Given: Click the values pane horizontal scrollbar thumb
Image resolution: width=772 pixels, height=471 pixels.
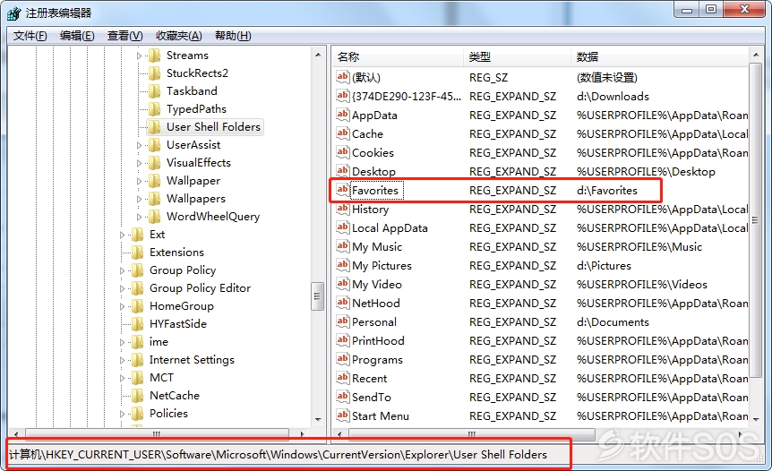Looking at the screenshot, I should [472, 434].
